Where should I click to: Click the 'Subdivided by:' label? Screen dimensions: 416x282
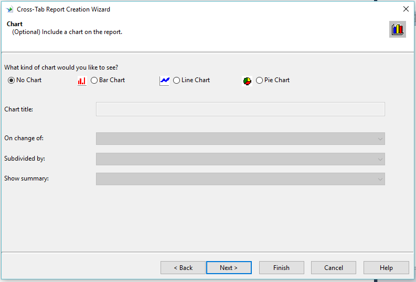point(25,159)
